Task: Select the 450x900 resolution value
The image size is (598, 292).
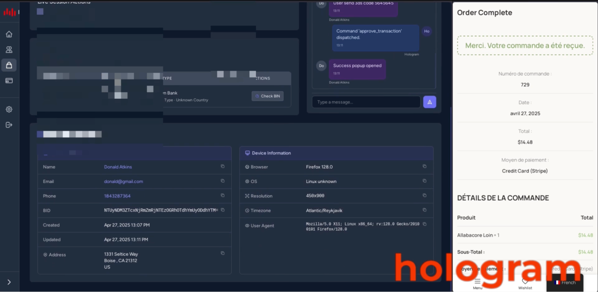Action: [x=315, y=196]
